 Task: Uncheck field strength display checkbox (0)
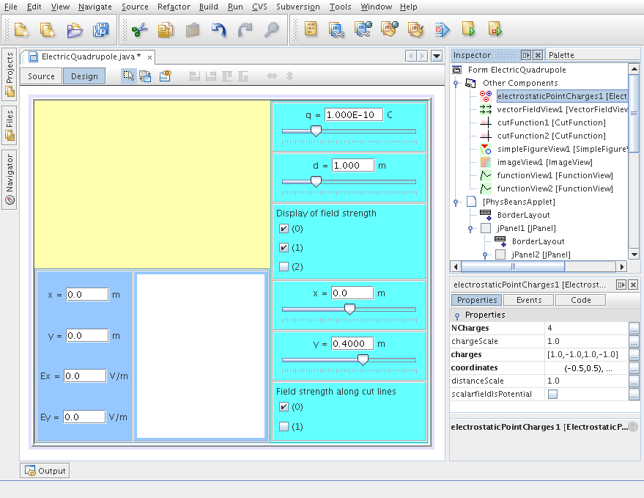coord(284,229)
